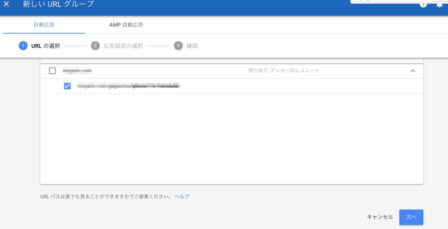The width and height of the screenshot is (448, 229).
Task: Click the ヘルプ link
Action: pyautogui.click(x=182, y=197)
